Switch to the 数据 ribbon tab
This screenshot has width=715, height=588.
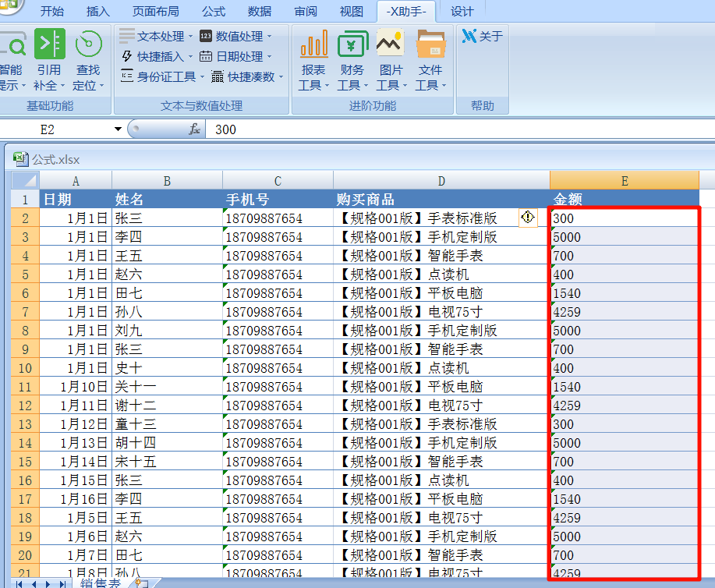(260, 11)
